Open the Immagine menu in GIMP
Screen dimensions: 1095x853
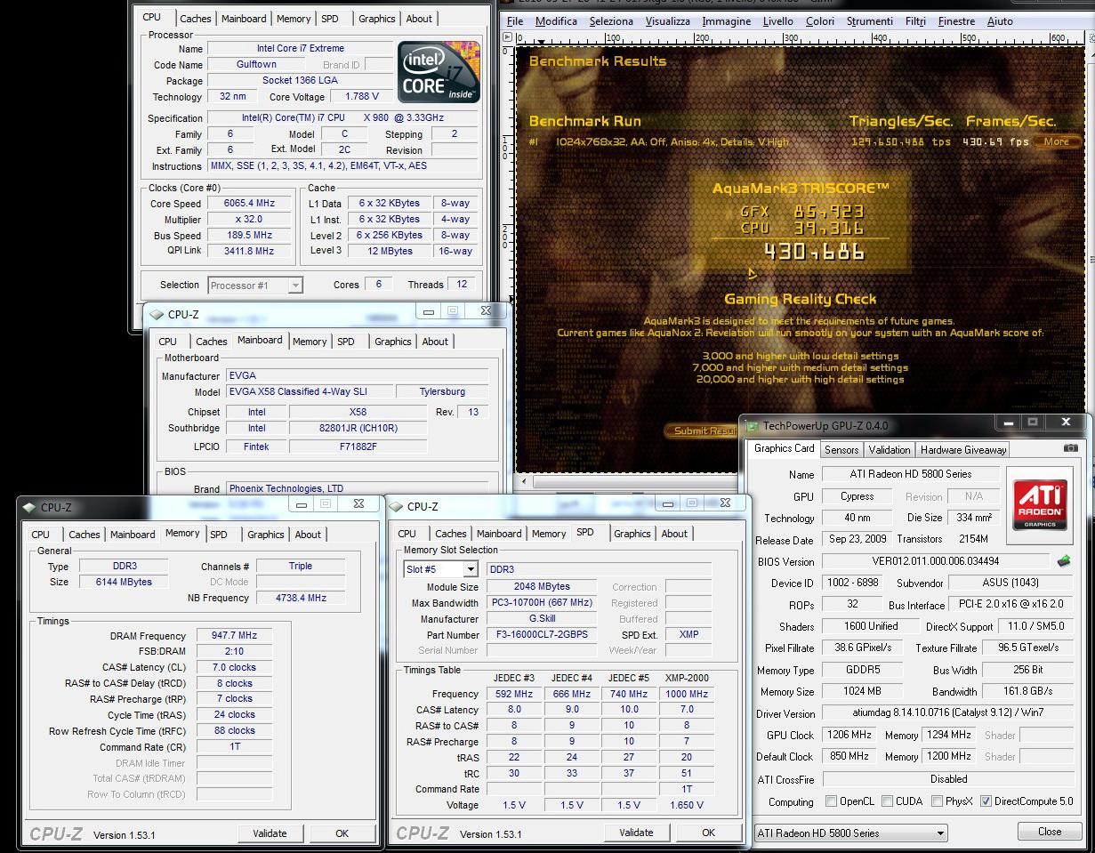coord(726,21)
